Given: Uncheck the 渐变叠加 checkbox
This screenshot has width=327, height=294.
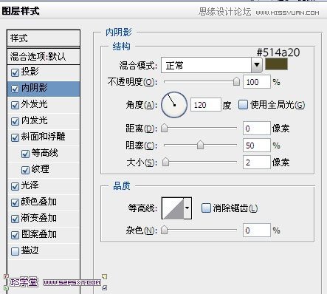Looking at the screenshot, I should point(15,219).
